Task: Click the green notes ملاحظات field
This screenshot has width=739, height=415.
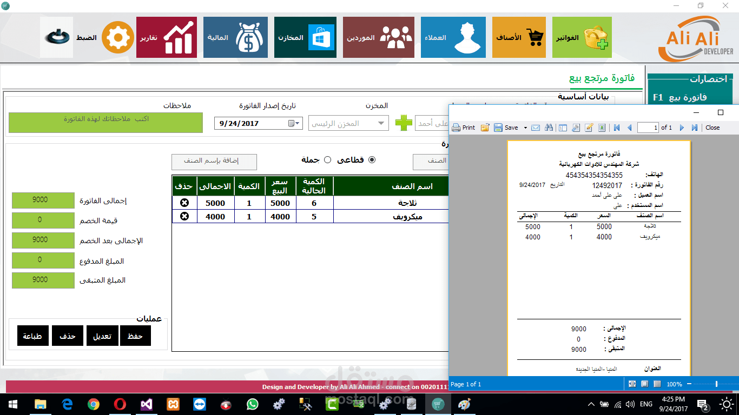Action: (x=105, y=123)
